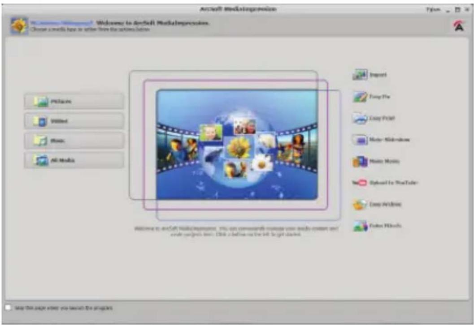Open the Music media type
Screen dimensions: 474x325
[x=74, y=141]
